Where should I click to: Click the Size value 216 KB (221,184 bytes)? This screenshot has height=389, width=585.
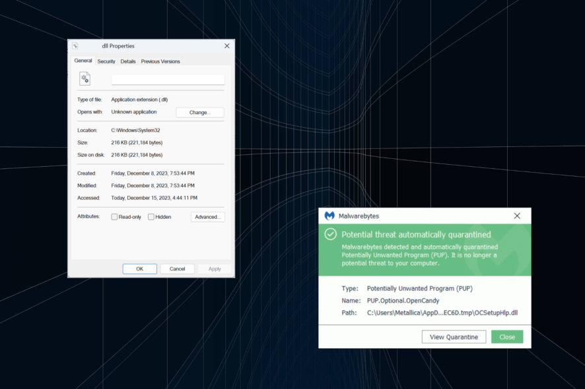click(x=137, y=142)
